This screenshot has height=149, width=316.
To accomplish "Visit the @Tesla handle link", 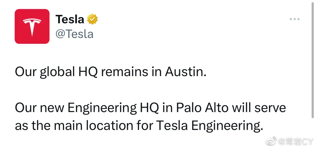I will (74, 34).
